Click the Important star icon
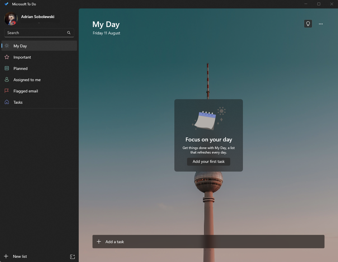 [7, 57]
